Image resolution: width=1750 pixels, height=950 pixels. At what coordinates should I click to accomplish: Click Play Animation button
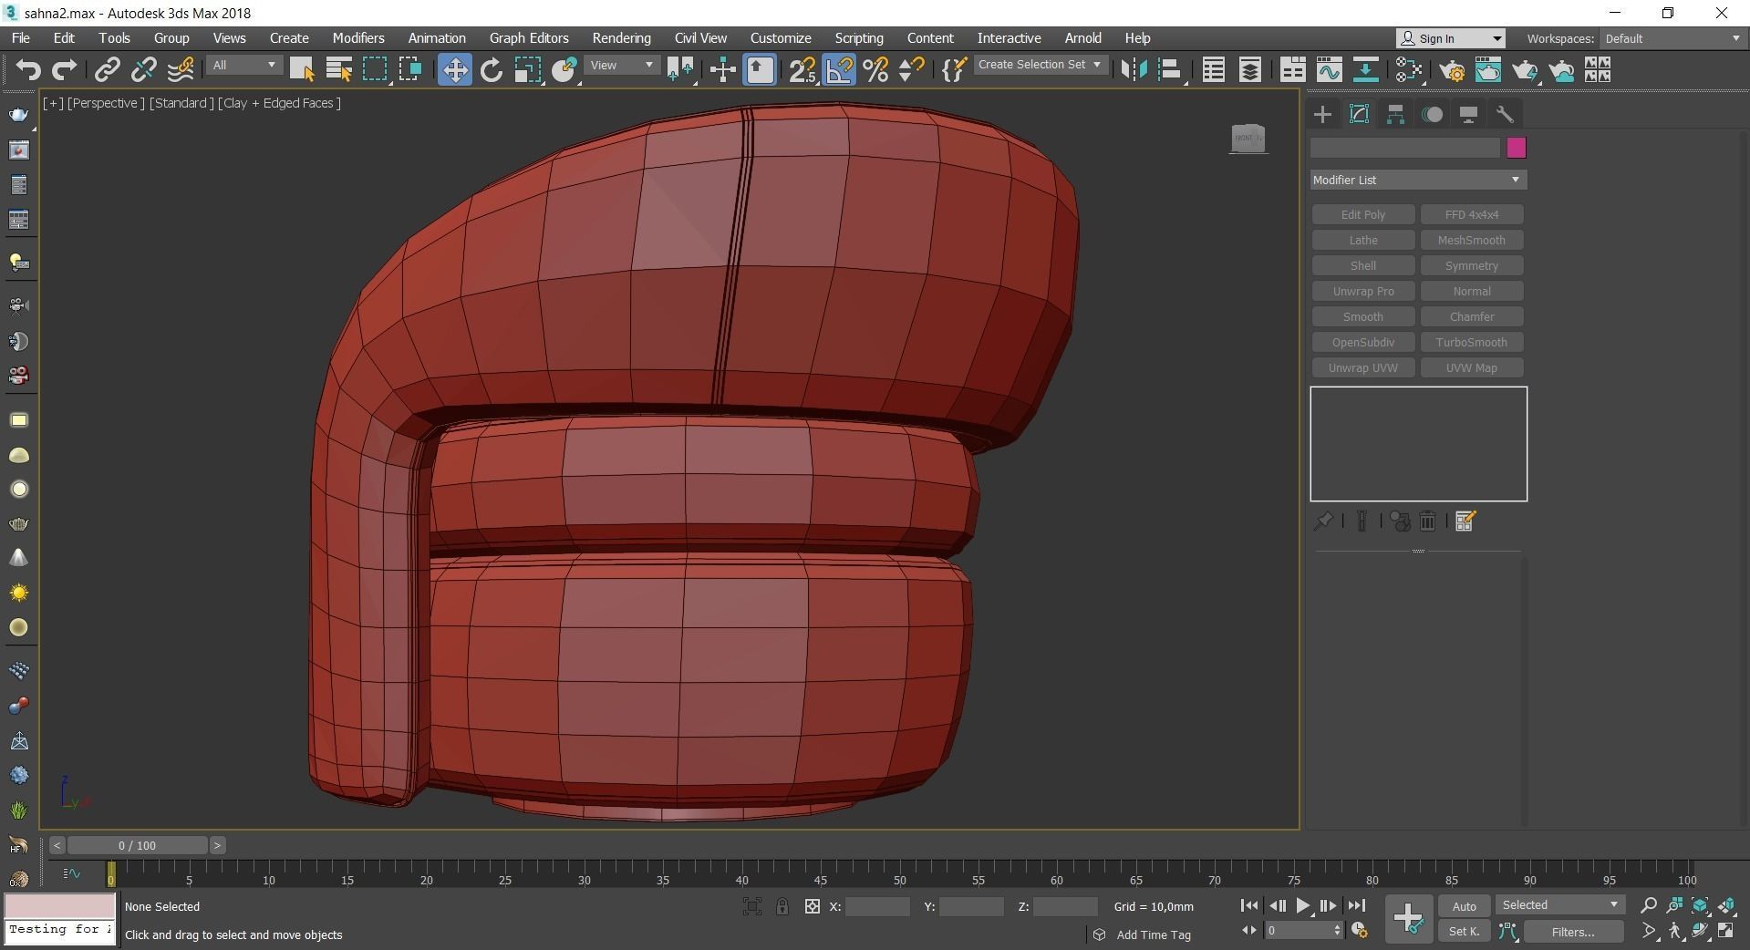1302,905
